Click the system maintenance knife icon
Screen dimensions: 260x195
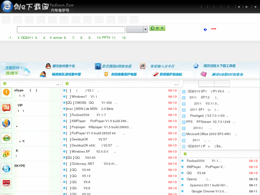point(155,74)
